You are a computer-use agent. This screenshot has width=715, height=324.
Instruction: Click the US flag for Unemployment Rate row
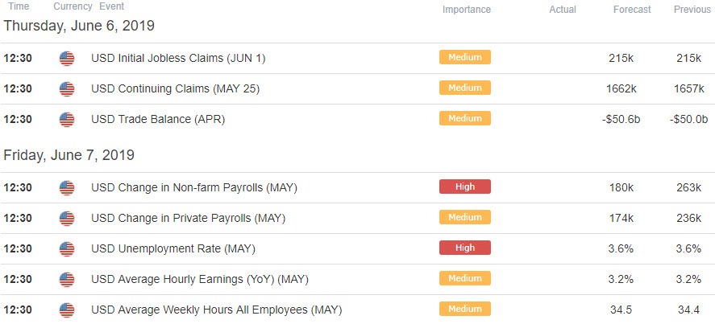(x=67, y=248)
